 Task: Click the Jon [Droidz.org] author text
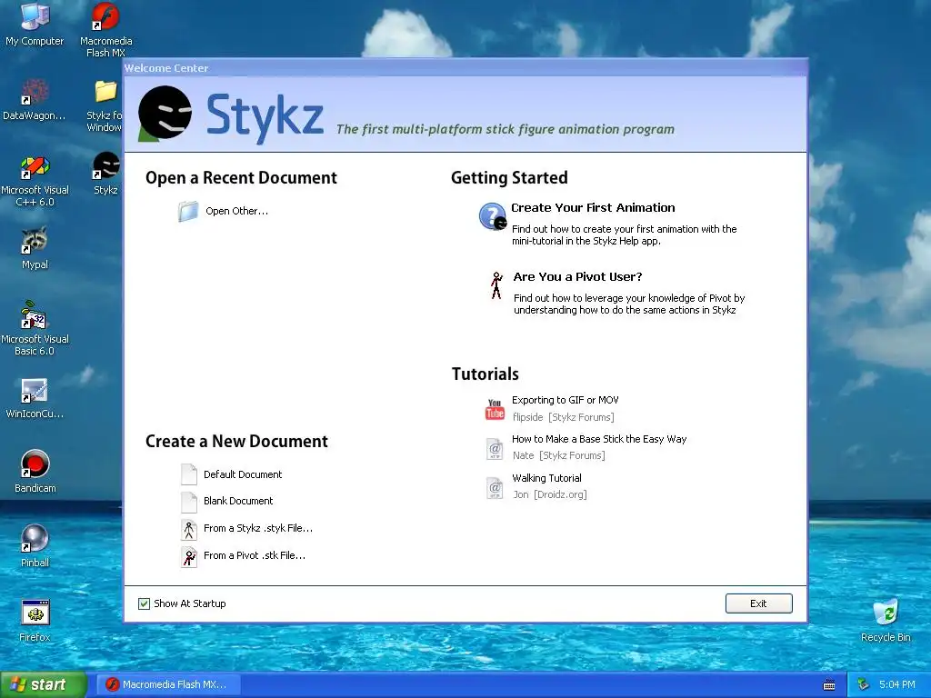coord(550,494)
